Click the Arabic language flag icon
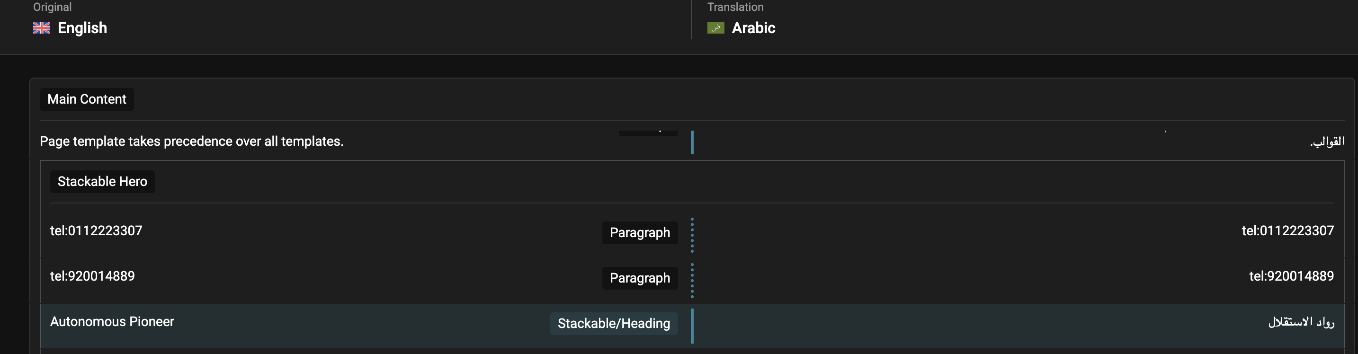This screenshot has width=1358, height=354. point(715,28)
